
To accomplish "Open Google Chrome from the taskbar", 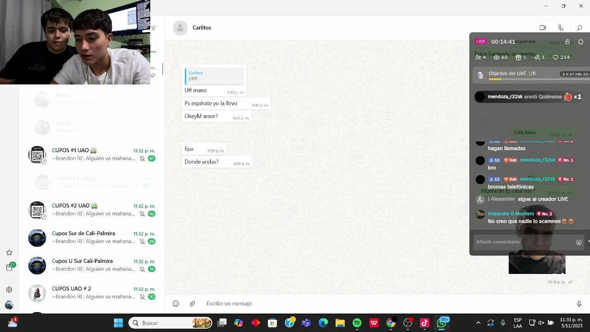I will click(391, 323).
